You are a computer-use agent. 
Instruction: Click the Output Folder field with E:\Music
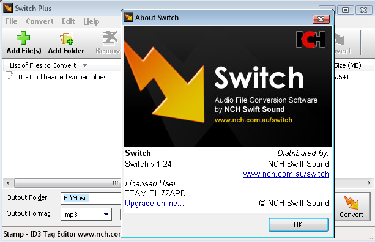[x=91, y=198]
